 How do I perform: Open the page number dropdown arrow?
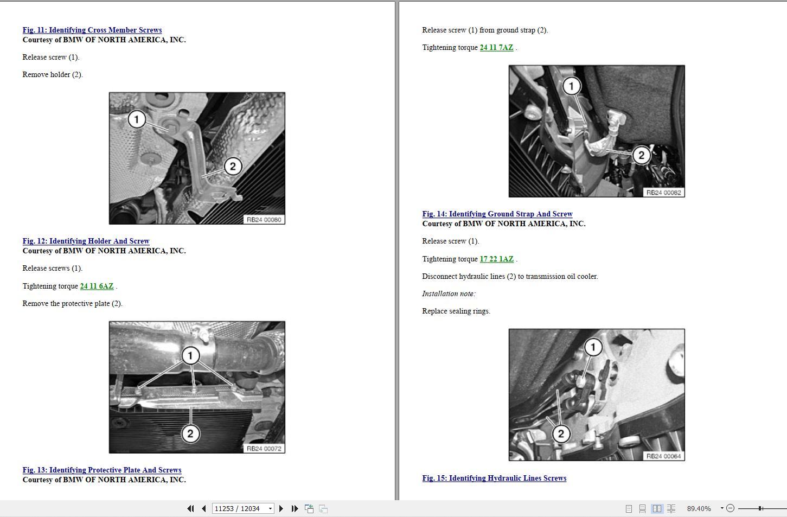point(270,509)
